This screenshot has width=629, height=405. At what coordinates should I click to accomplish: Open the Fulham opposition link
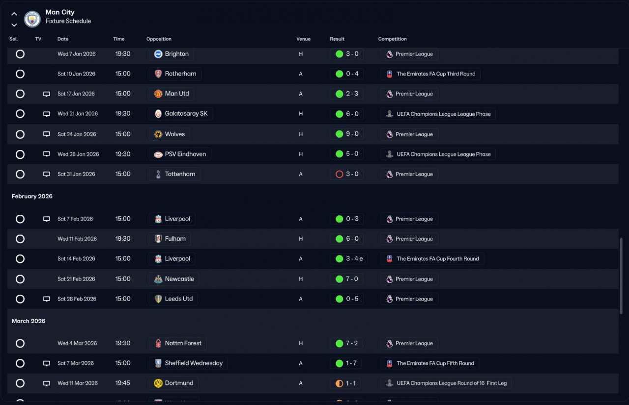(170, 239)
